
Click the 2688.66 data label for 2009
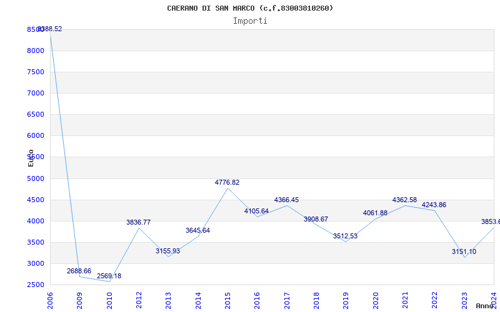tap(79, 271)
